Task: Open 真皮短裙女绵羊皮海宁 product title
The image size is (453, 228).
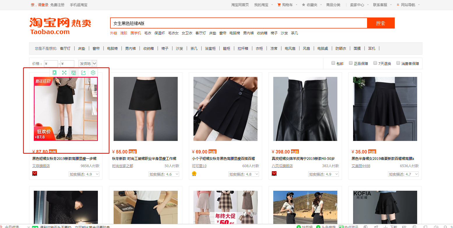Action: point(303,159)
